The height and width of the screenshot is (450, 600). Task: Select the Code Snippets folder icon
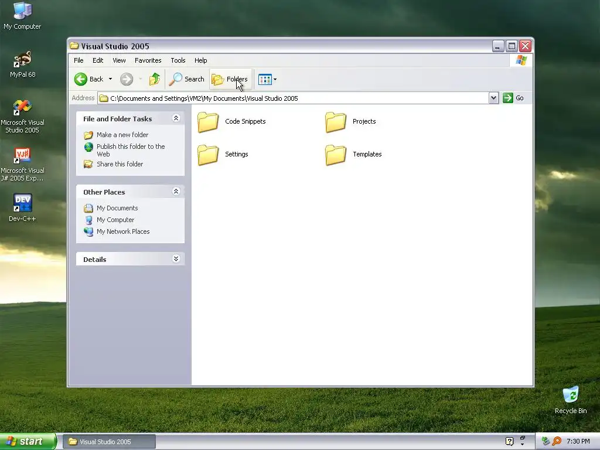(x=208, y=122)
